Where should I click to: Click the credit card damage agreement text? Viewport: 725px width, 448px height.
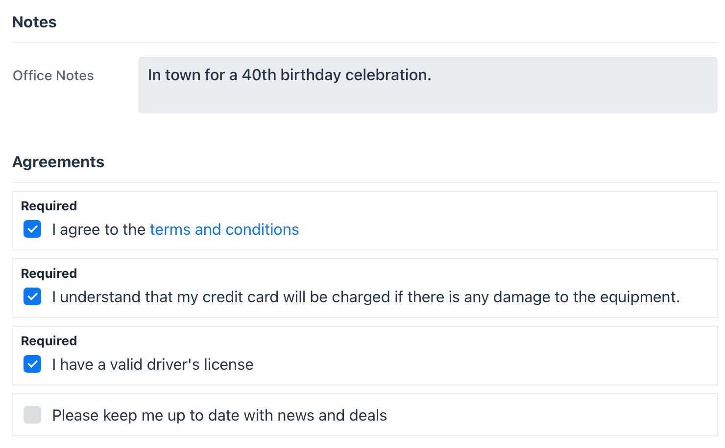(366, 297)
